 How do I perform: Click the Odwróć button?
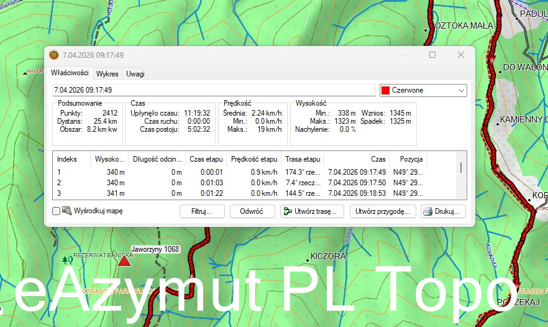pos(252,211)
